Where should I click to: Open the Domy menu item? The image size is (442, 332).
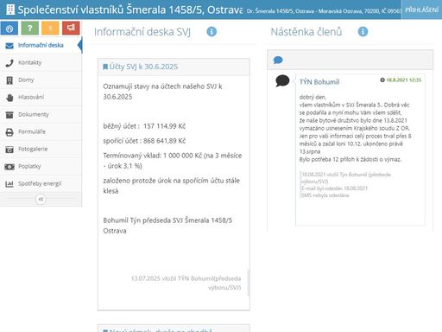pyautogui.click(x=41, y=80)
